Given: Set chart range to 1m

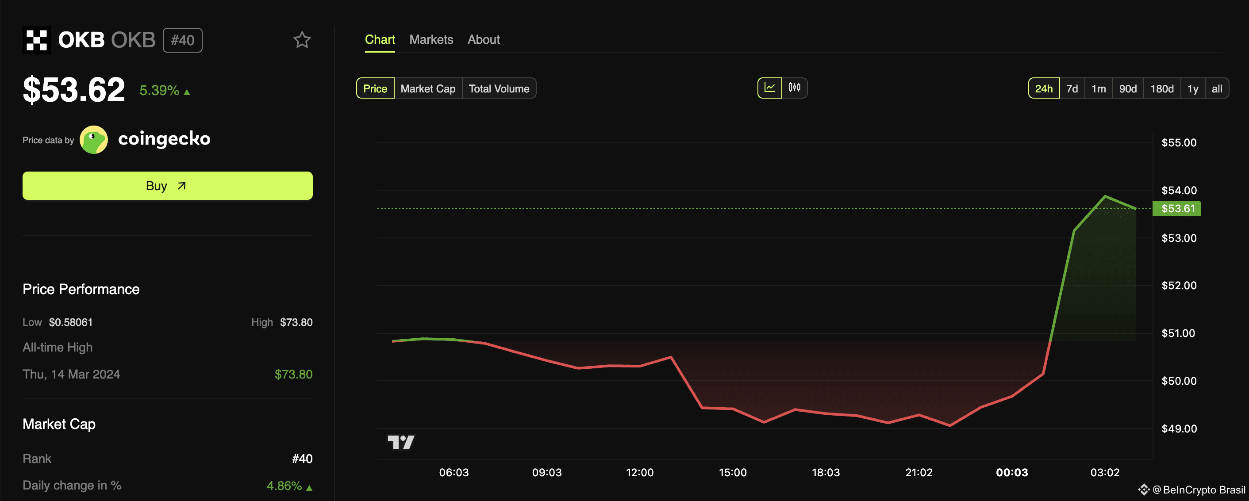Looking at the screenshot, I should [1099, 89].
